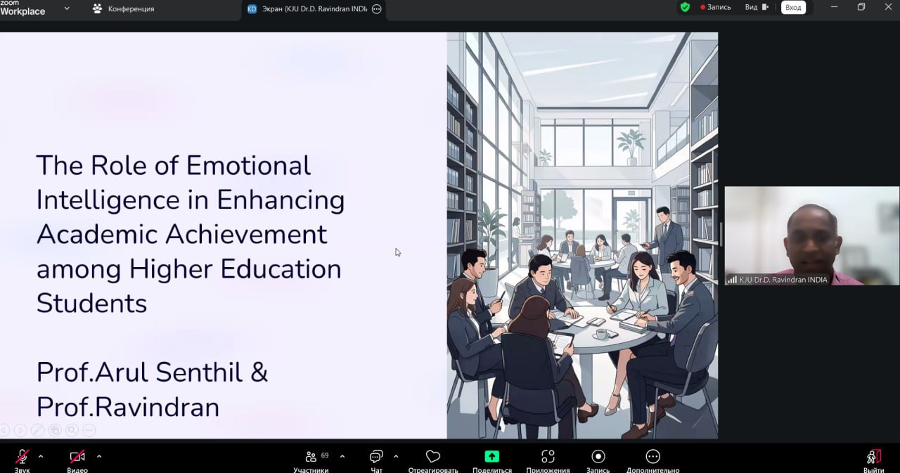Viewport: 900px width, 473px height.
Task: Open reactions (Отреагировать) heart icon
Action: pos(433,458)
